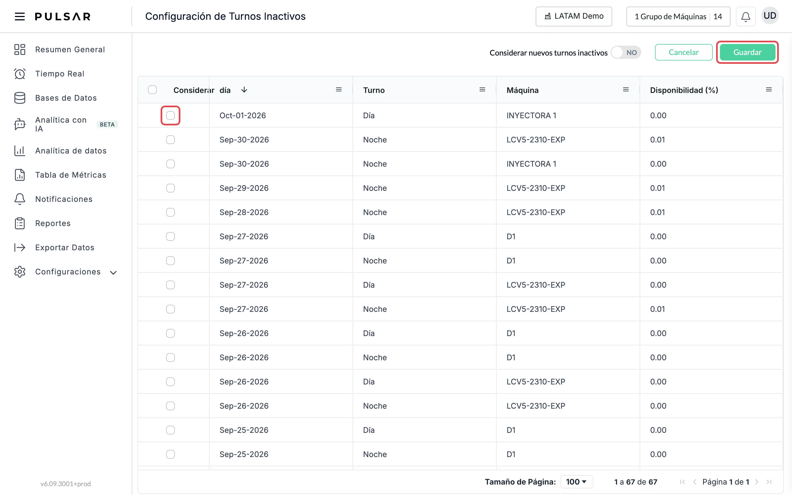
Task: Go to previous page arrow
Action: [694, 482]
